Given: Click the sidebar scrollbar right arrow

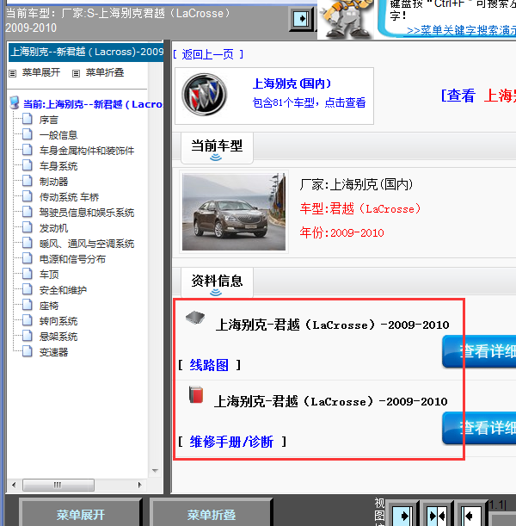Looking at the screenshot, I should click(x=139, y=485).
